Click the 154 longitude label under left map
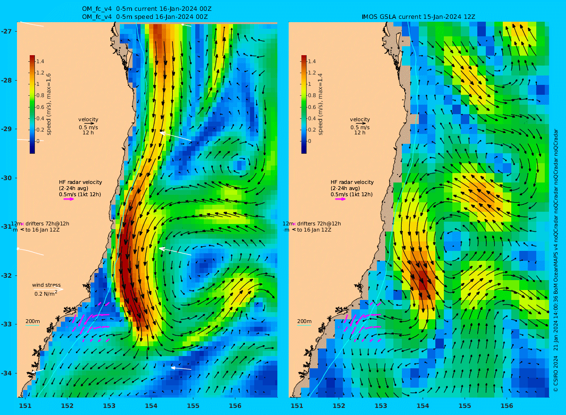Viewport: 566px width, 415px height. point(151,405)
